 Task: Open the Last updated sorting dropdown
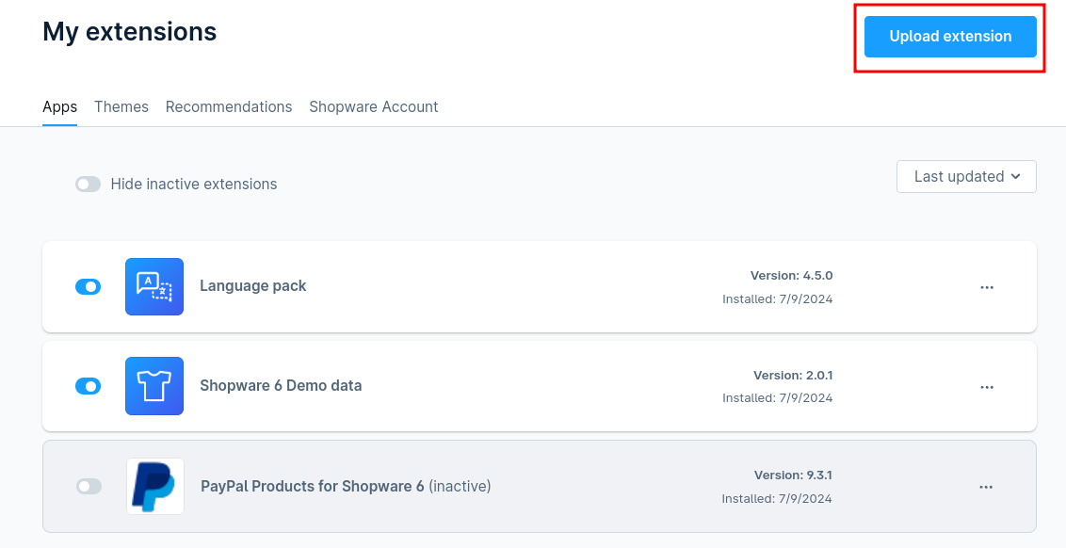[x=966, y=176]
